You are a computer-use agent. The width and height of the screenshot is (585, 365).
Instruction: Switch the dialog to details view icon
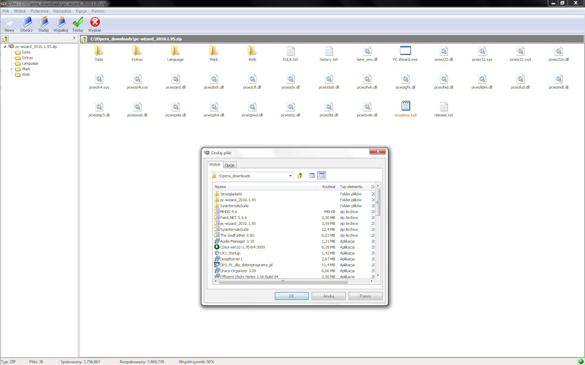tap(322, 176)
